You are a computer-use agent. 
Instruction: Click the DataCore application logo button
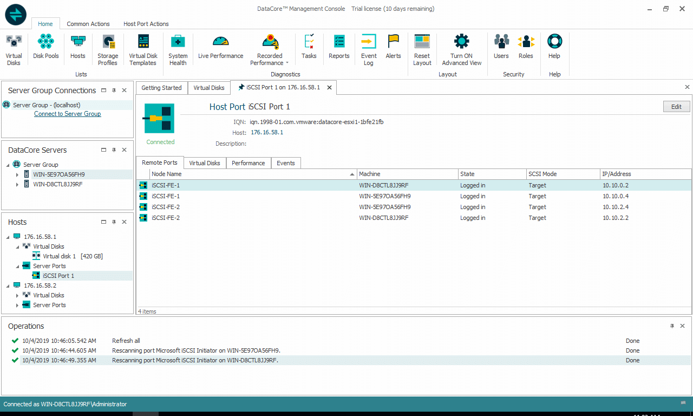16,14
